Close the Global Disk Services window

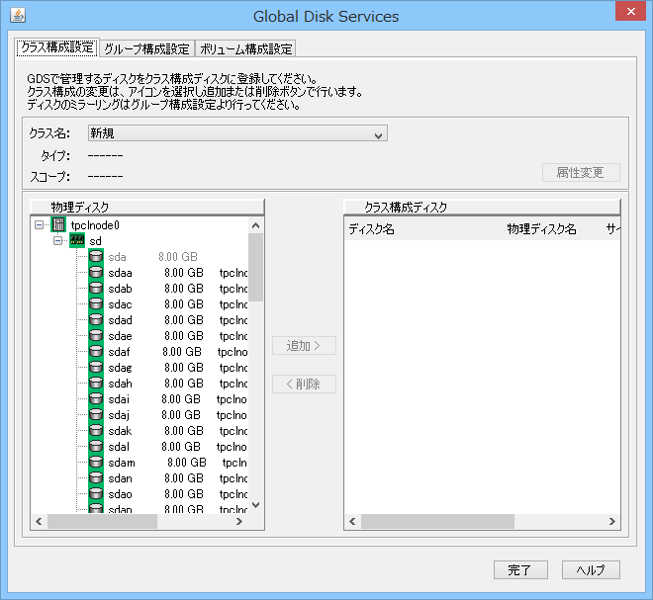click(630, 11)
